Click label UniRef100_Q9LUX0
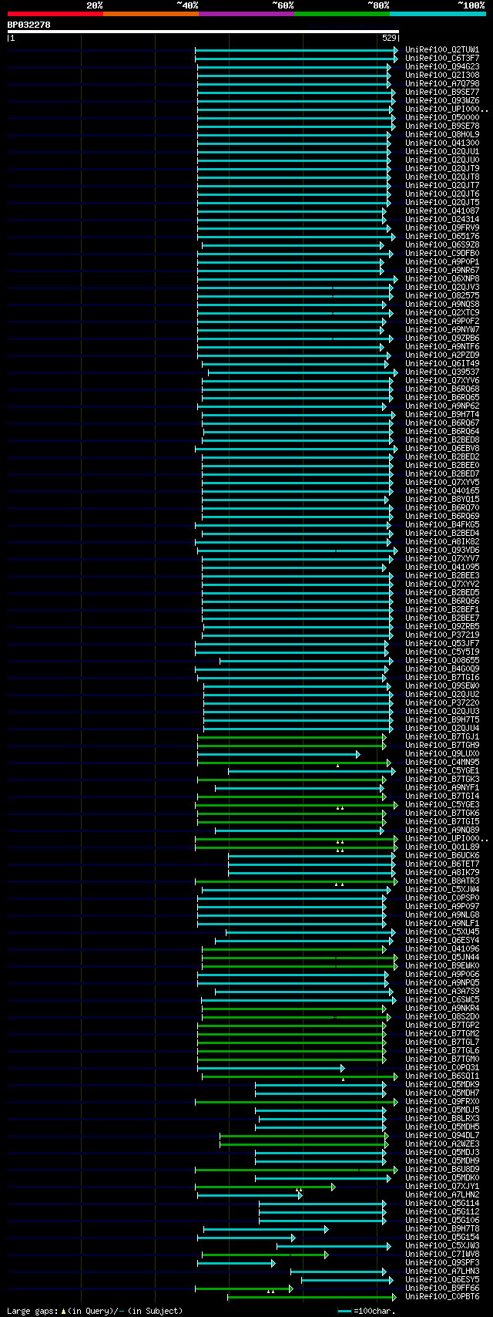The height and width of the screenshot is (1317, 493). click(442, 753)
